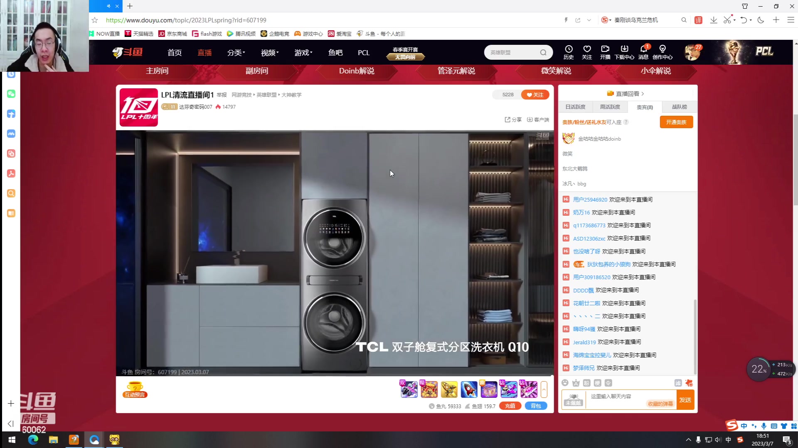Toggle browser night mode moon icon
798x448 pixels.
(761, 20)
